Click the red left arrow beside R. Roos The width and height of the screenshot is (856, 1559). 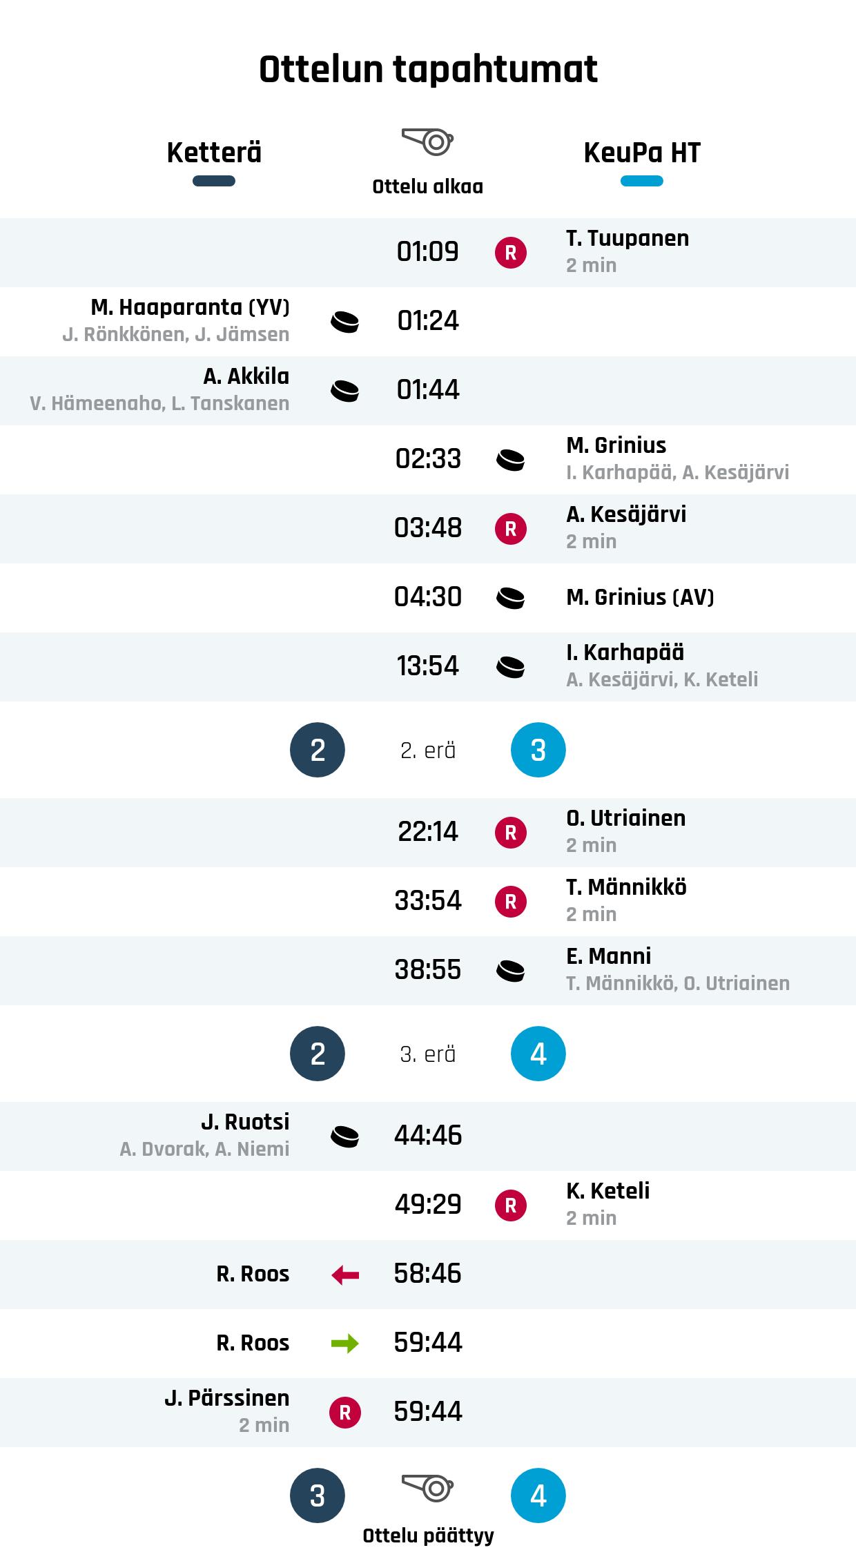click(345, 1275)
